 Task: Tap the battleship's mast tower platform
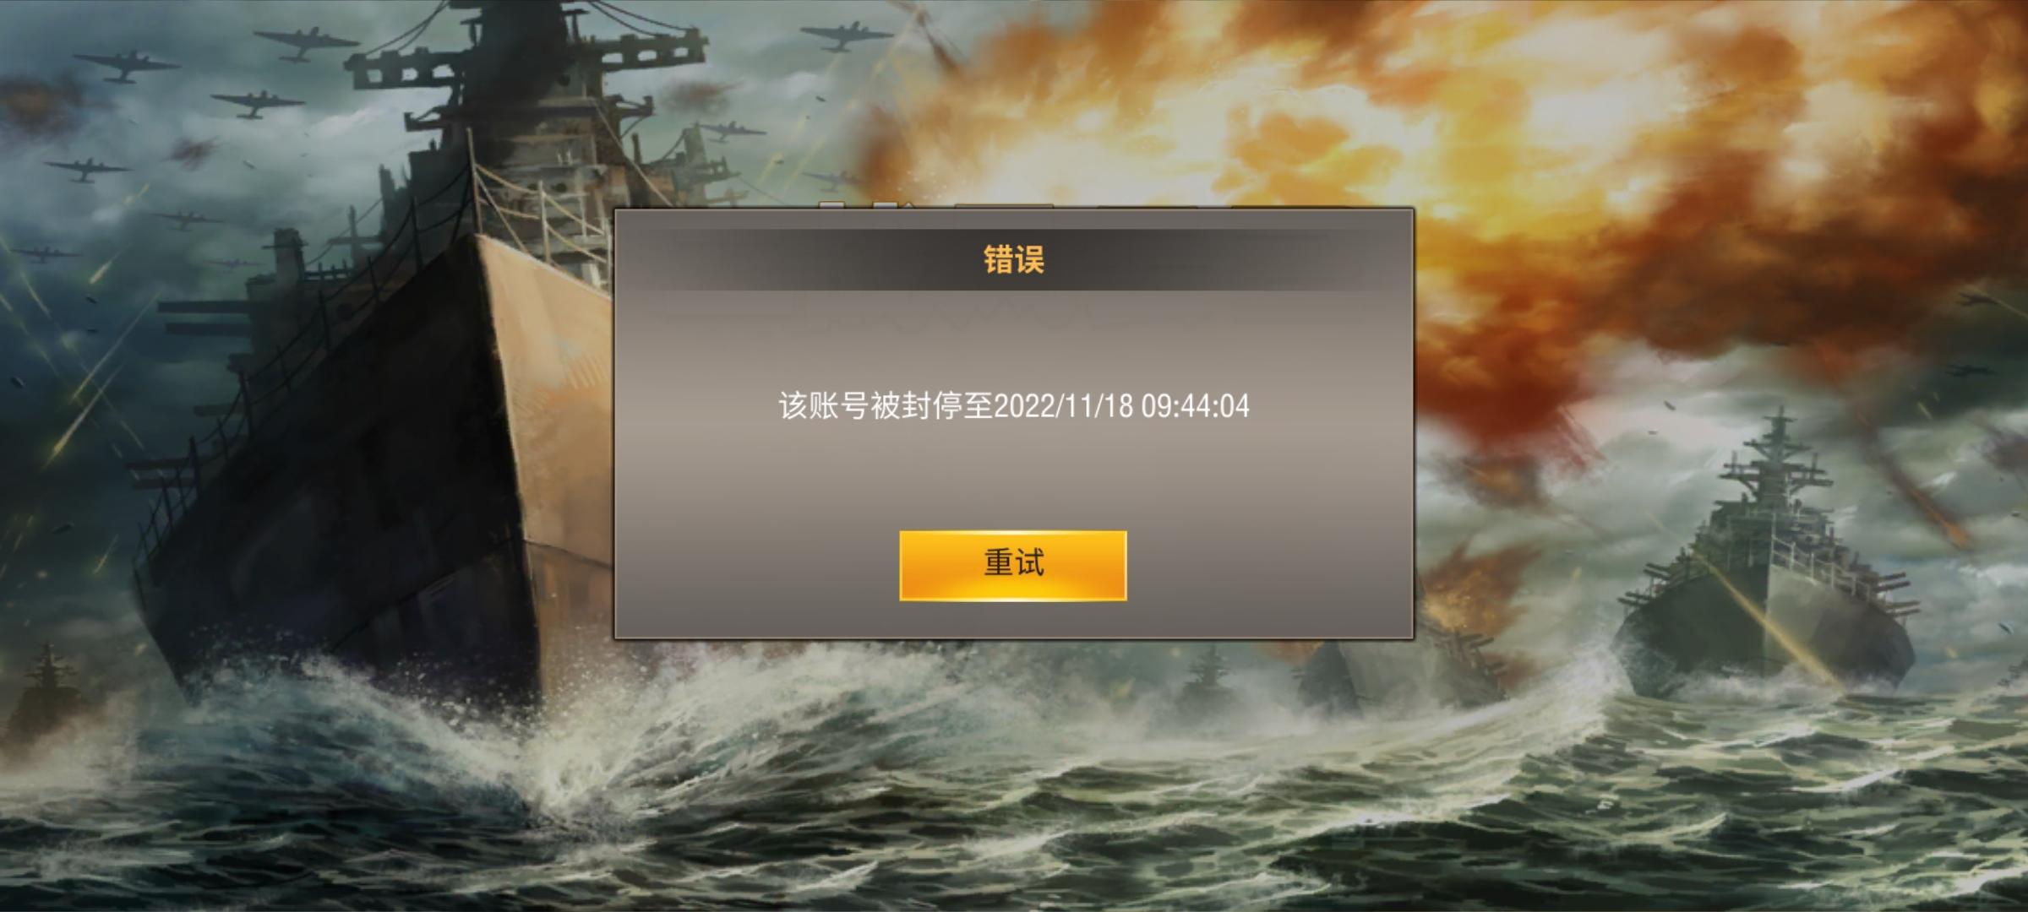[x=524, y=59]
